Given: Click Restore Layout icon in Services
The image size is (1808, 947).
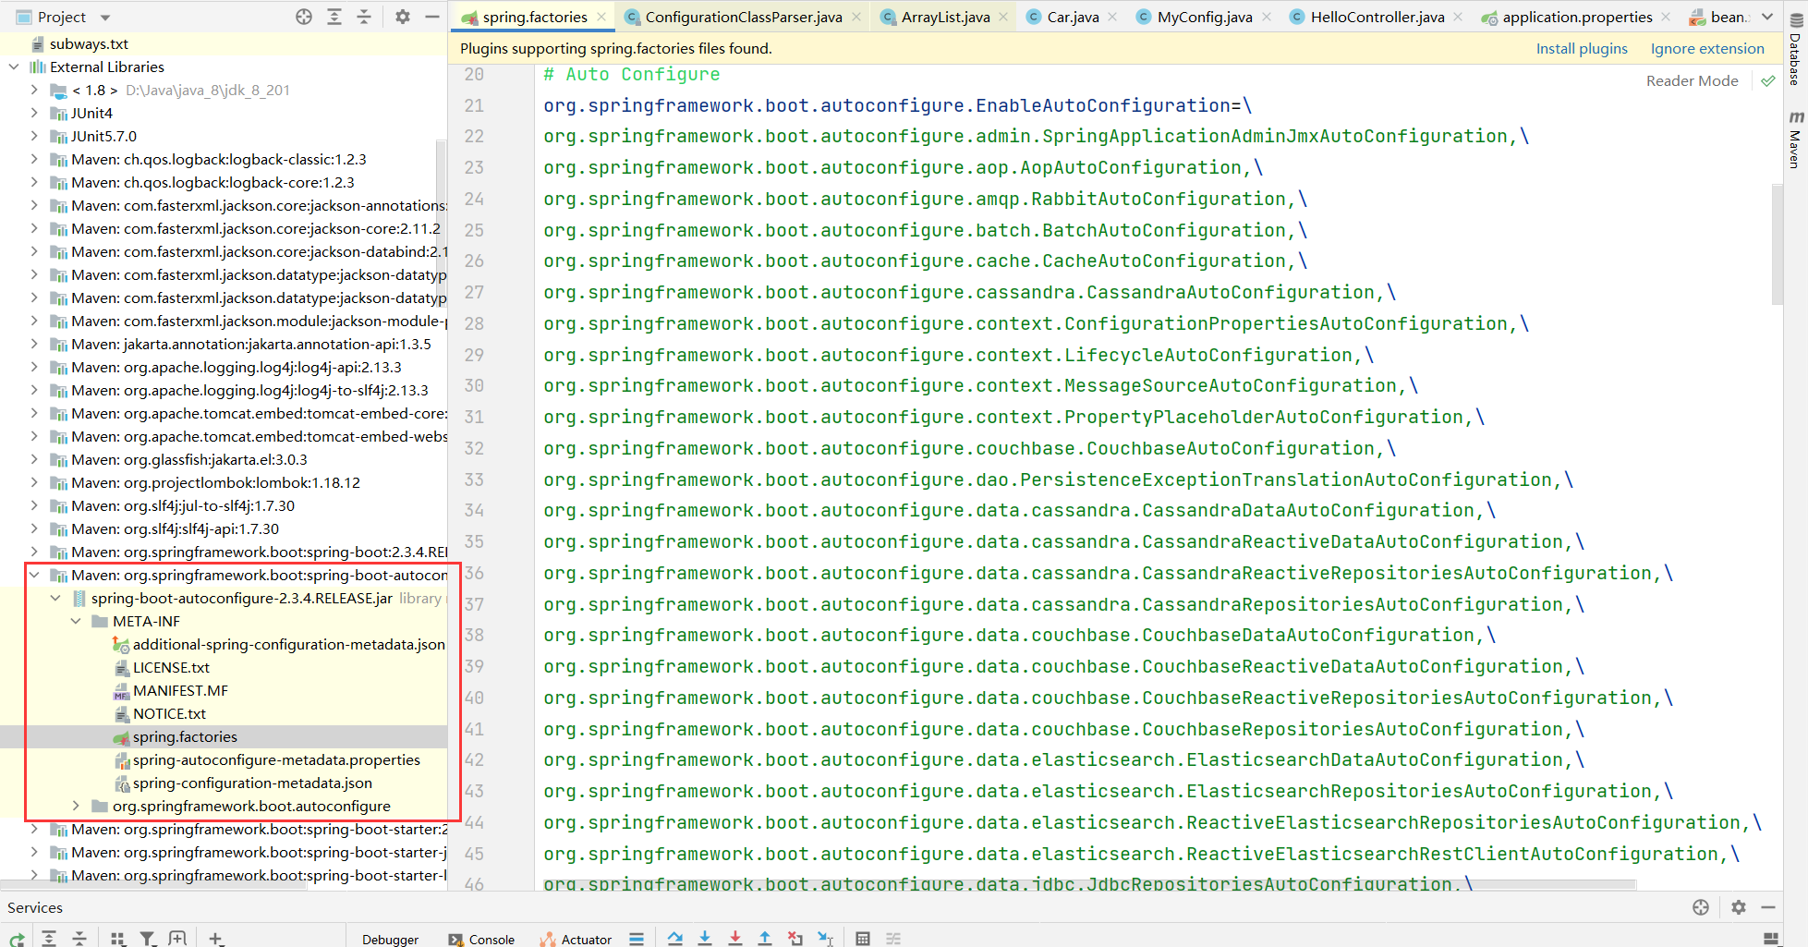Looking at the screenshot, I should (x=1771, y=939).
